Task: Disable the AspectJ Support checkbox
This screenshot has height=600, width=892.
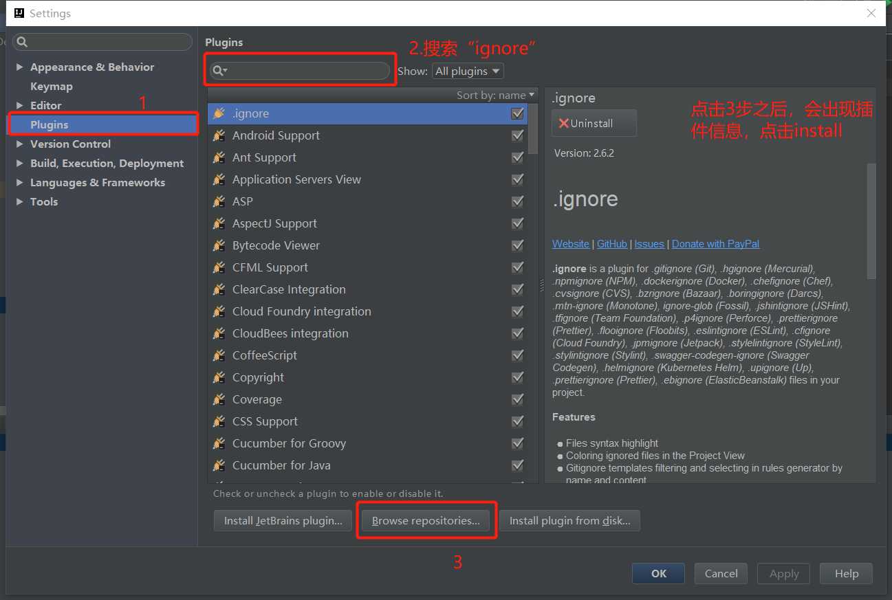Action: [517, 223]
